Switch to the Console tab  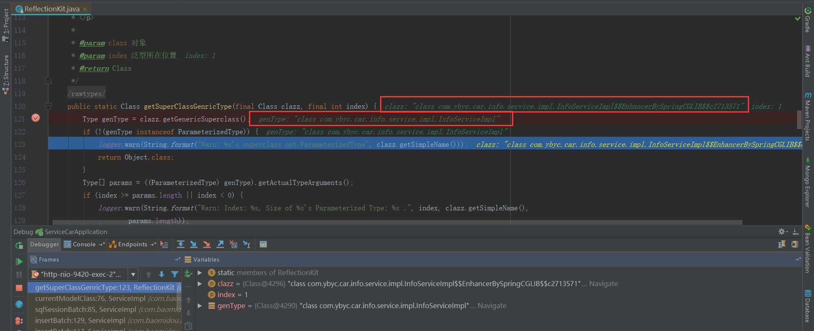coord(84,244)
